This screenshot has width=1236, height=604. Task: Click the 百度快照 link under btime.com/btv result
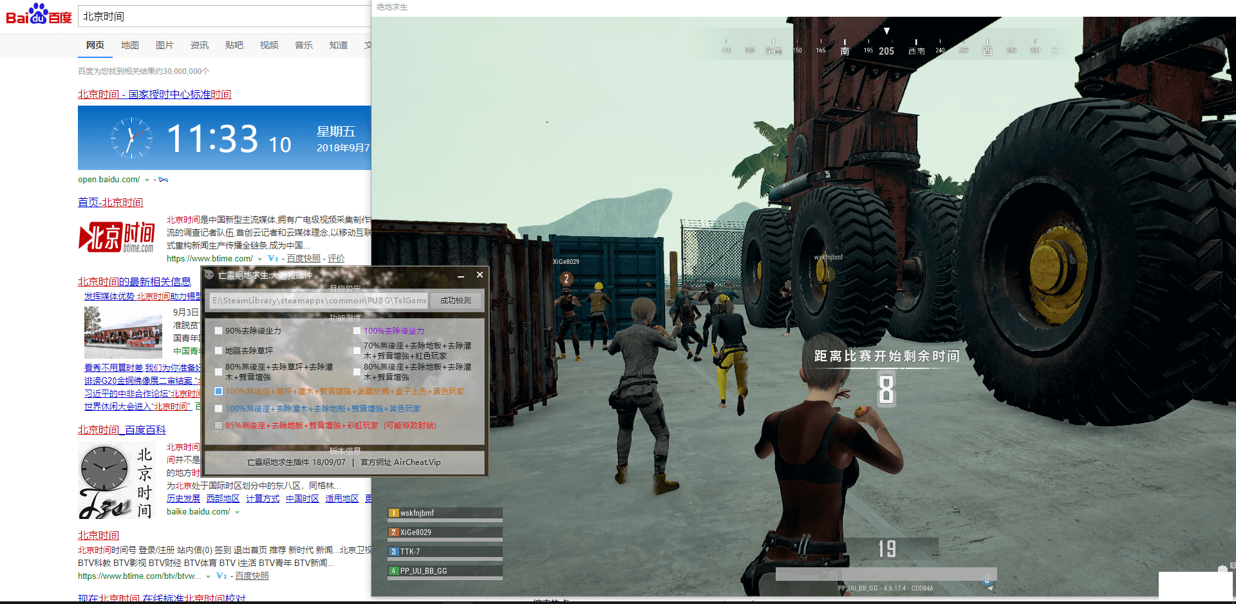pos(252,576)
